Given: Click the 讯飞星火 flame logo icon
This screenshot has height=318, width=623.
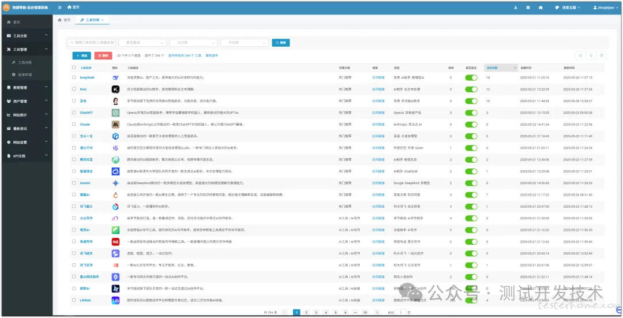Looking at the screenshot, I should [115, 207].
